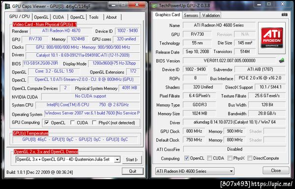Click the GPU-Z BIOS Version field
Screen dimensions: 295x189
(230, 61)
